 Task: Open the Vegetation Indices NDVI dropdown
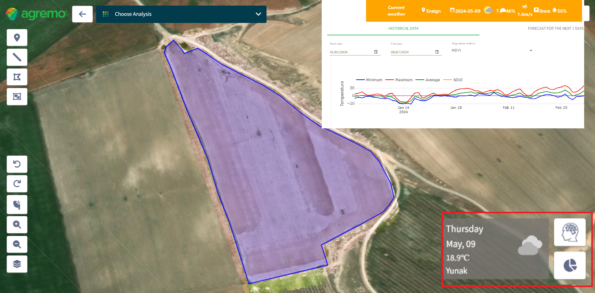[492, 50]
